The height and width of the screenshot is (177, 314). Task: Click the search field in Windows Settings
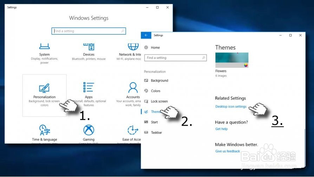tap(89, 31)
